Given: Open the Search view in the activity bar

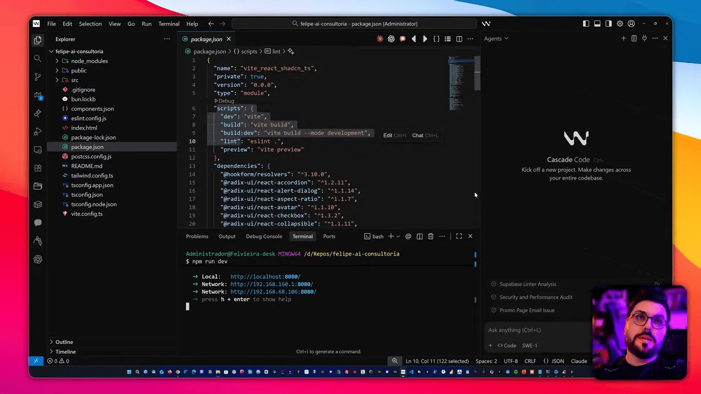Looking at the screenshot, I should 38,58.
